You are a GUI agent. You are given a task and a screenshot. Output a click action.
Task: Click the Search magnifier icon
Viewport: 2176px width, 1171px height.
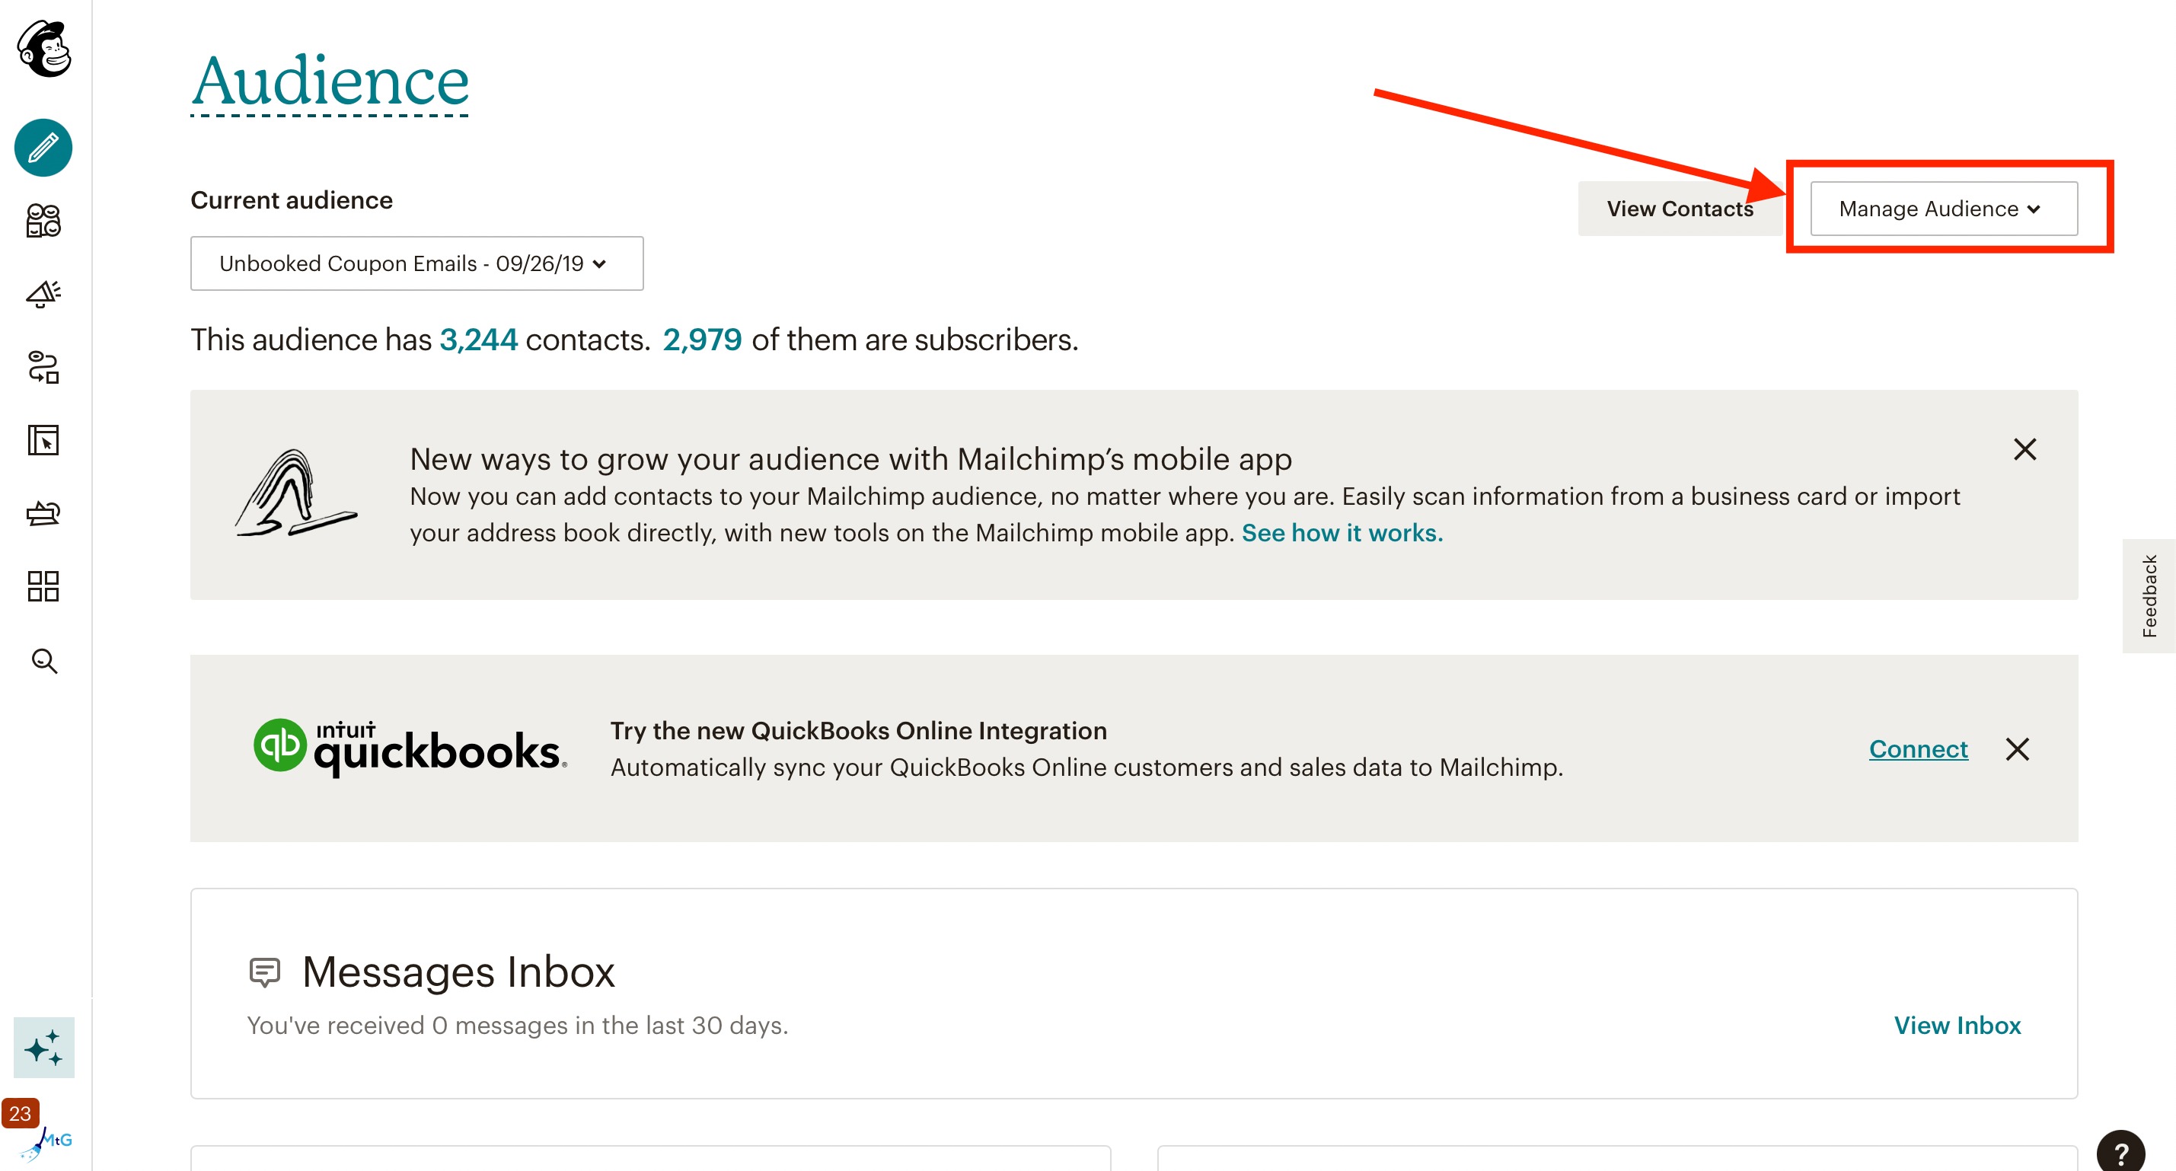click(x=44, y=661)
